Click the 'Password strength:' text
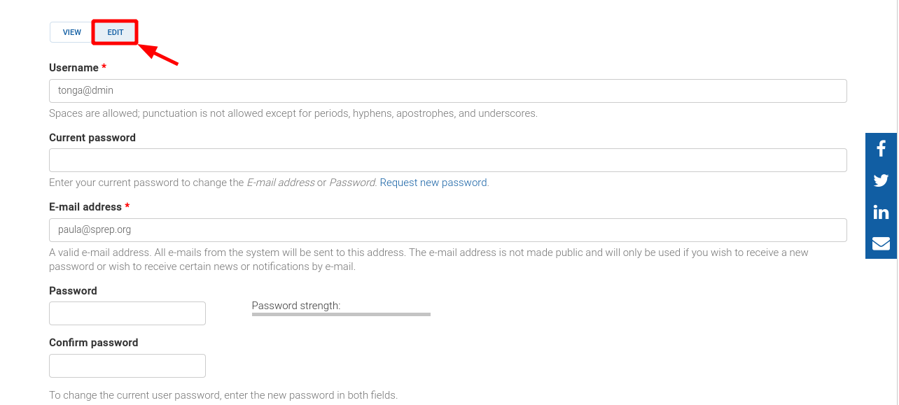Image resolution: width=899 pixels, height=405 pixels. 296,306
